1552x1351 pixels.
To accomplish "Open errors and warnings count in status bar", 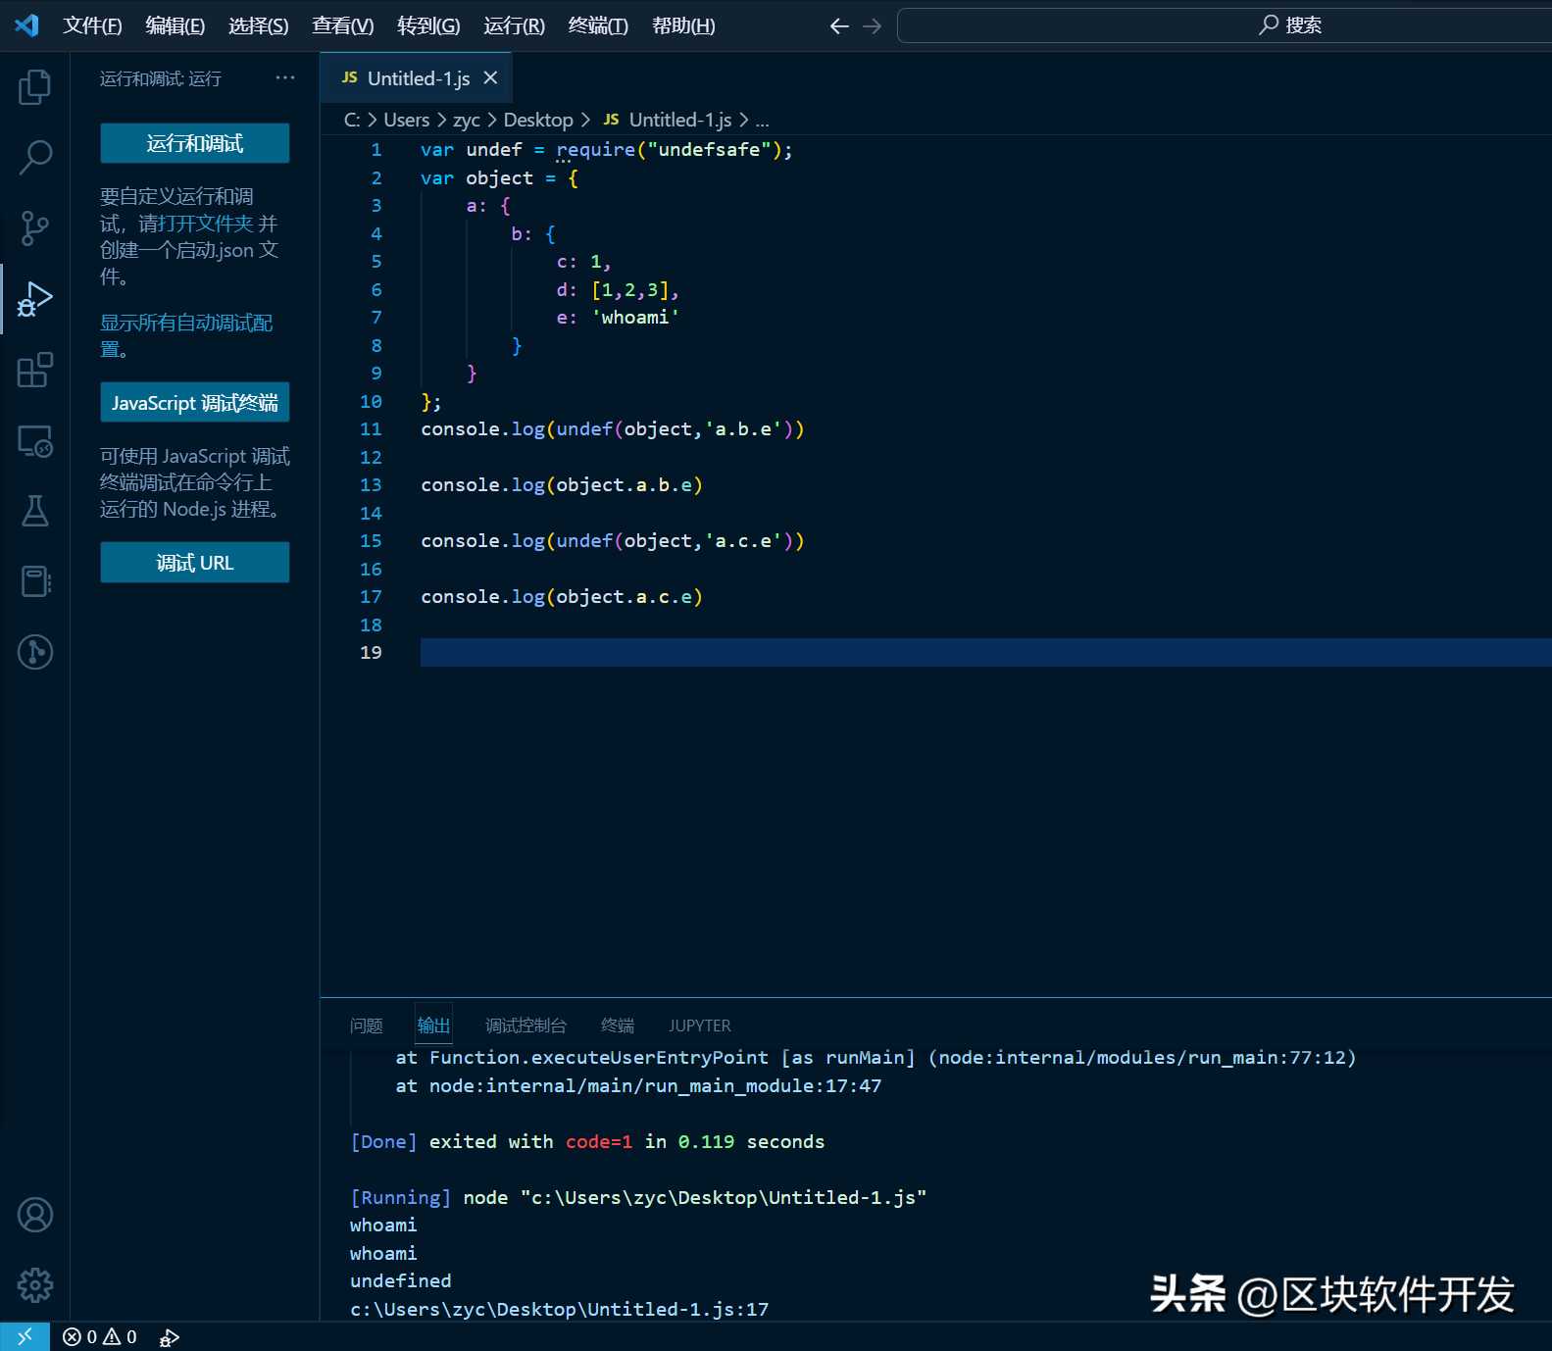I will click(x=100, y=1336).
